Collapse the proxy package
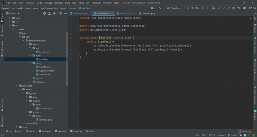The height and width of the screenshot is (137, 257). point(30,63)
